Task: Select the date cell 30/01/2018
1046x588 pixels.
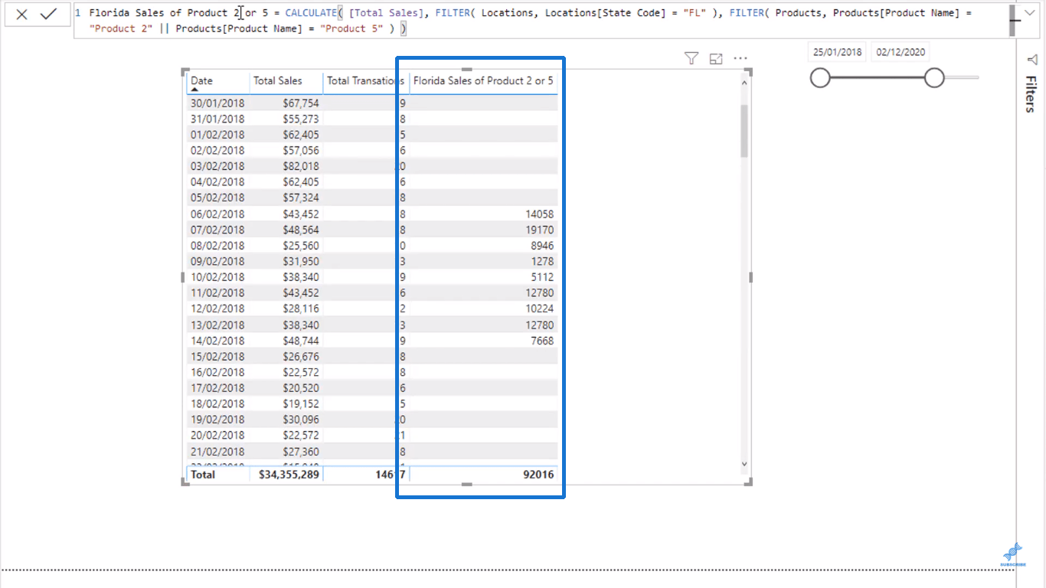Action: pos(217,103)
